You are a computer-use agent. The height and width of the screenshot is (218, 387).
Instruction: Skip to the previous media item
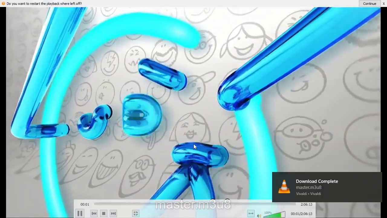pyautogui.click(x=94, y=213)
